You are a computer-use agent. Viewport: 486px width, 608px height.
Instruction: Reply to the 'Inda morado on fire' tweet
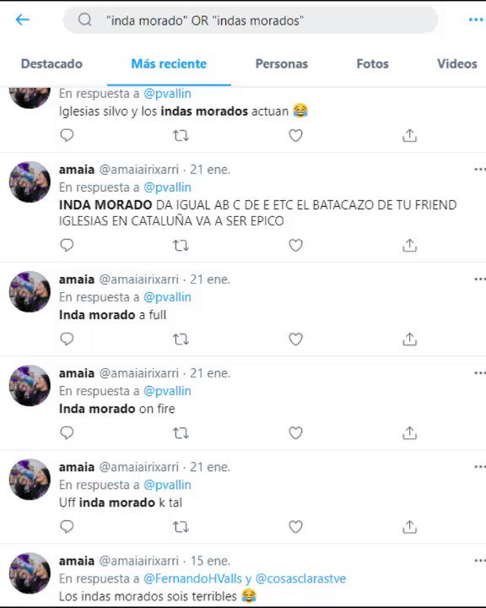[x=67, y=432]
